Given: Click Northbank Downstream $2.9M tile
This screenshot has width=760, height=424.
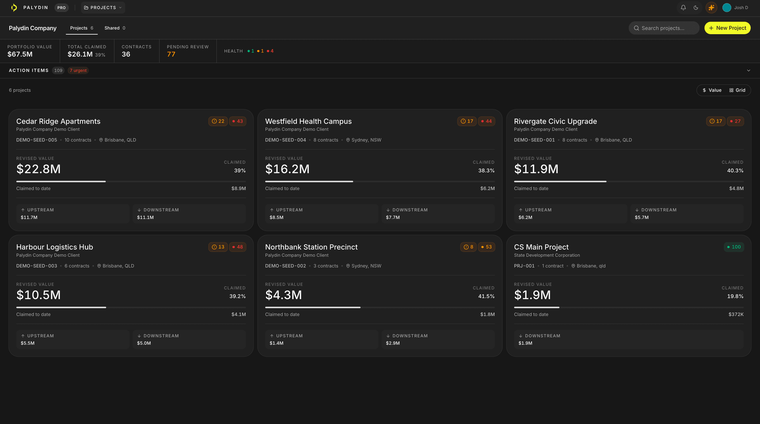Looking at the screenshot, I should [438, 339].
